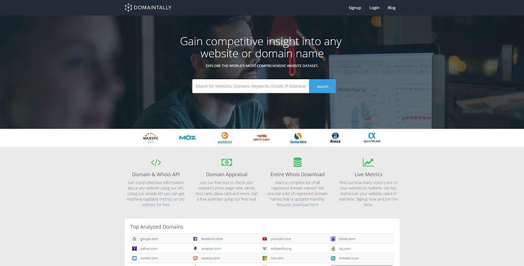The width and height of the screenshot is (524, 266).
Task: Click the SEMrush logo
Action: [x=261, y=139]
